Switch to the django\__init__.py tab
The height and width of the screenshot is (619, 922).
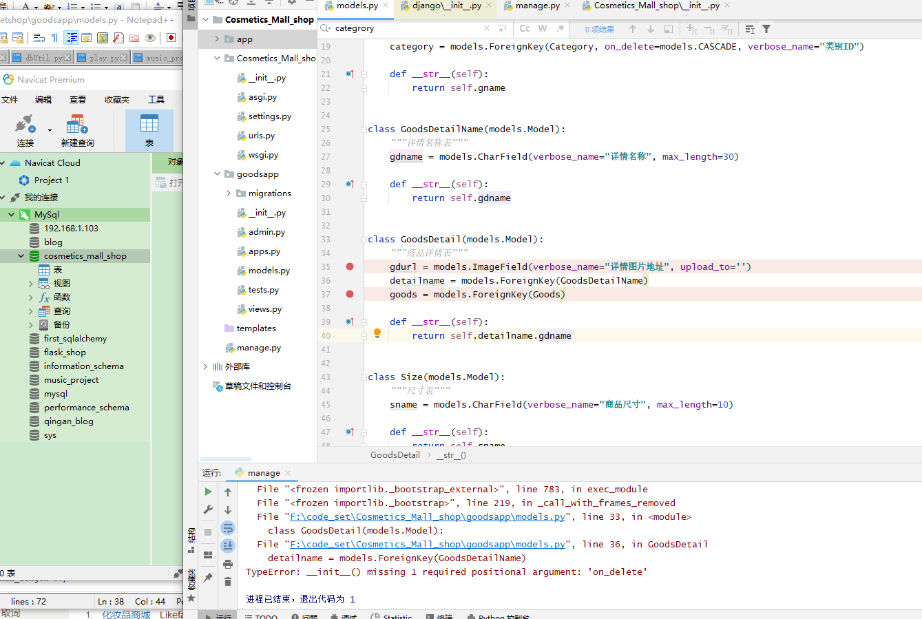click(x=446, y=6)
